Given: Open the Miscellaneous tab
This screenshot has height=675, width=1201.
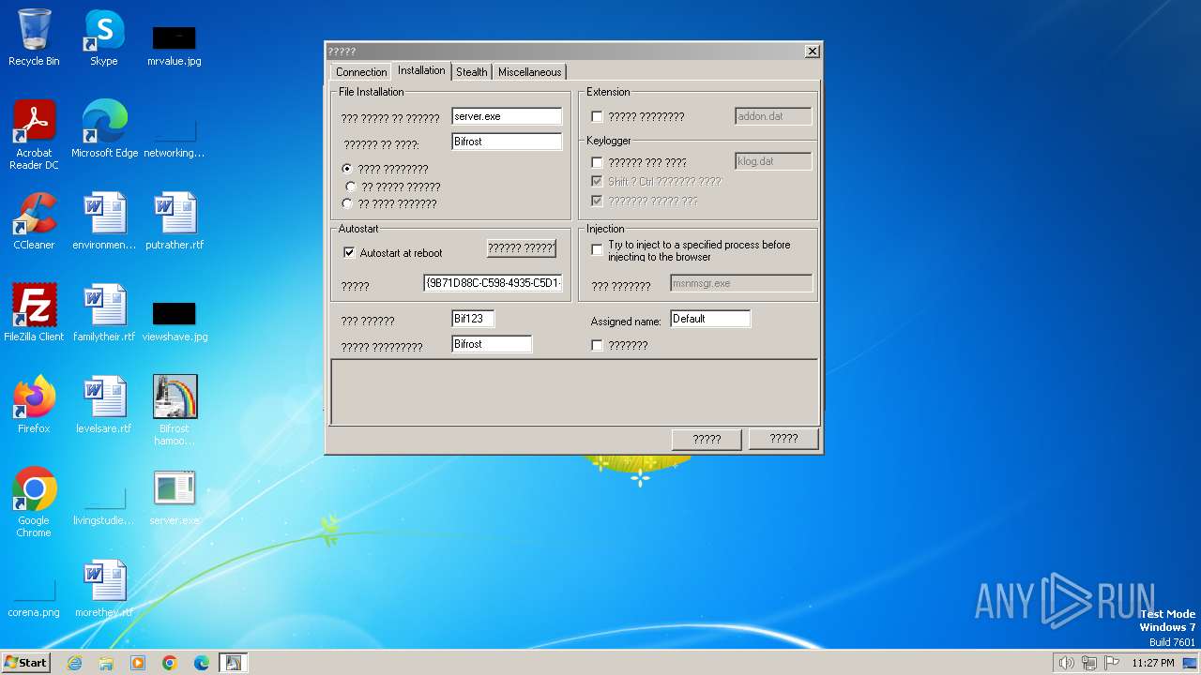Looking at the screenshot, I should click(x=530, y=72).
